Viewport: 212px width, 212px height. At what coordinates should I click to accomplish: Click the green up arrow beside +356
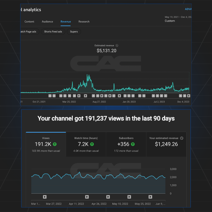tap(133, 144)
